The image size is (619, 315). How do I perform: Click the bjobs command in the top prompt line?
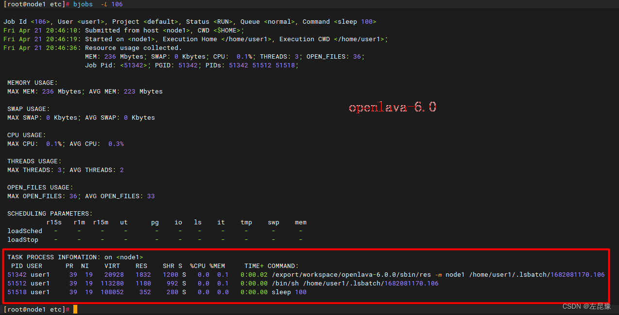pyautogui.click(x=83, y=4)
